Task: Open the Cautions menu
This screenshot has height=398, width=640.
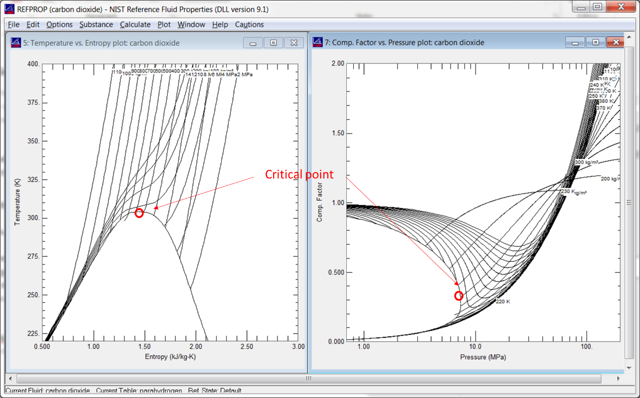Action: (x=249, y=25)
